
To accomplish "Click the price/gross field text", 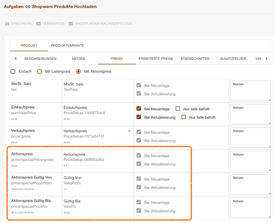I will 21,136.
